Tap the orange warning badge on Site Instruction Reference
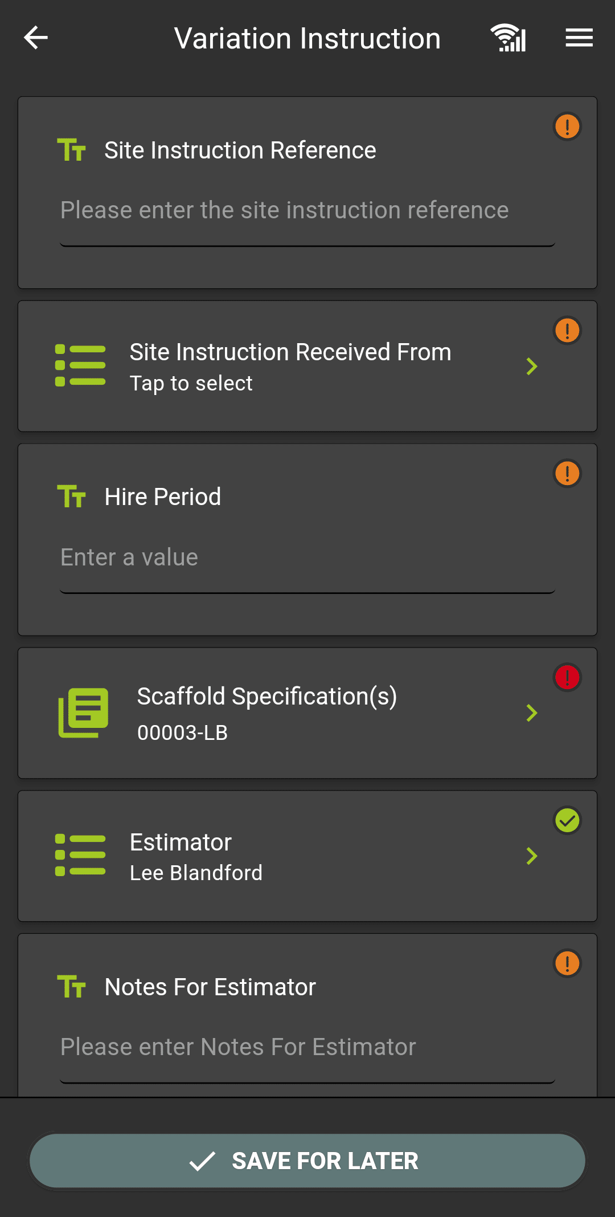The width and height of the screenshot is (615, 1217). point(567,126)
